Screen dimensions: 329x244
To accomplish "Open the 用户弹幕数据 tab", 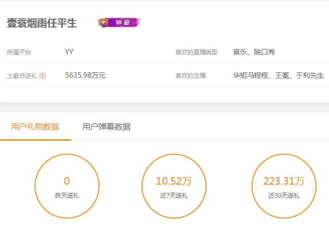I will (x=106, y=127).
